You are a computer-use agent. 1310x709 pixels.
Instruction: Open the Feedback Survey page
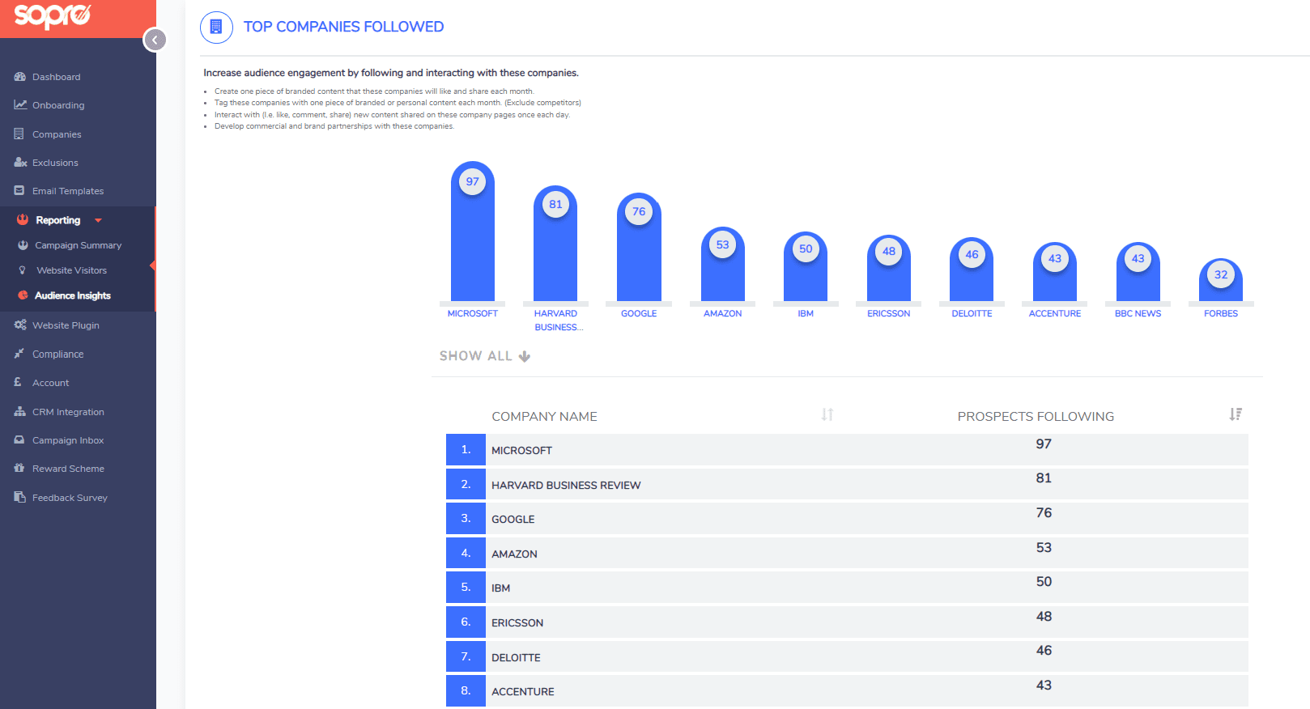pyautogui.click(x=70, y=498)
